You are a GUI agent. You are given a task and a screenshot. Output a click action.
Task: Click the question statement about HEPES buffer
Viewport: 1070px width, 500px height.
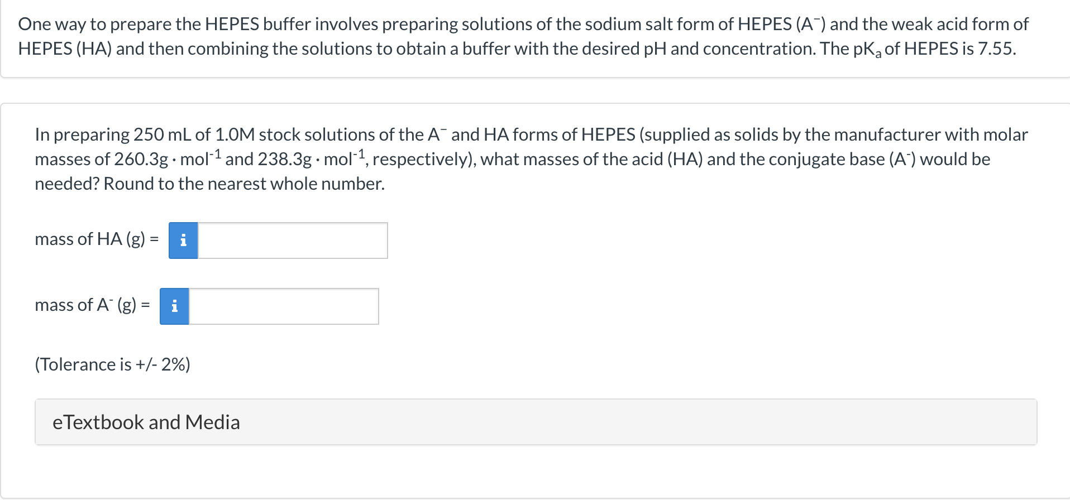[531, 36]
